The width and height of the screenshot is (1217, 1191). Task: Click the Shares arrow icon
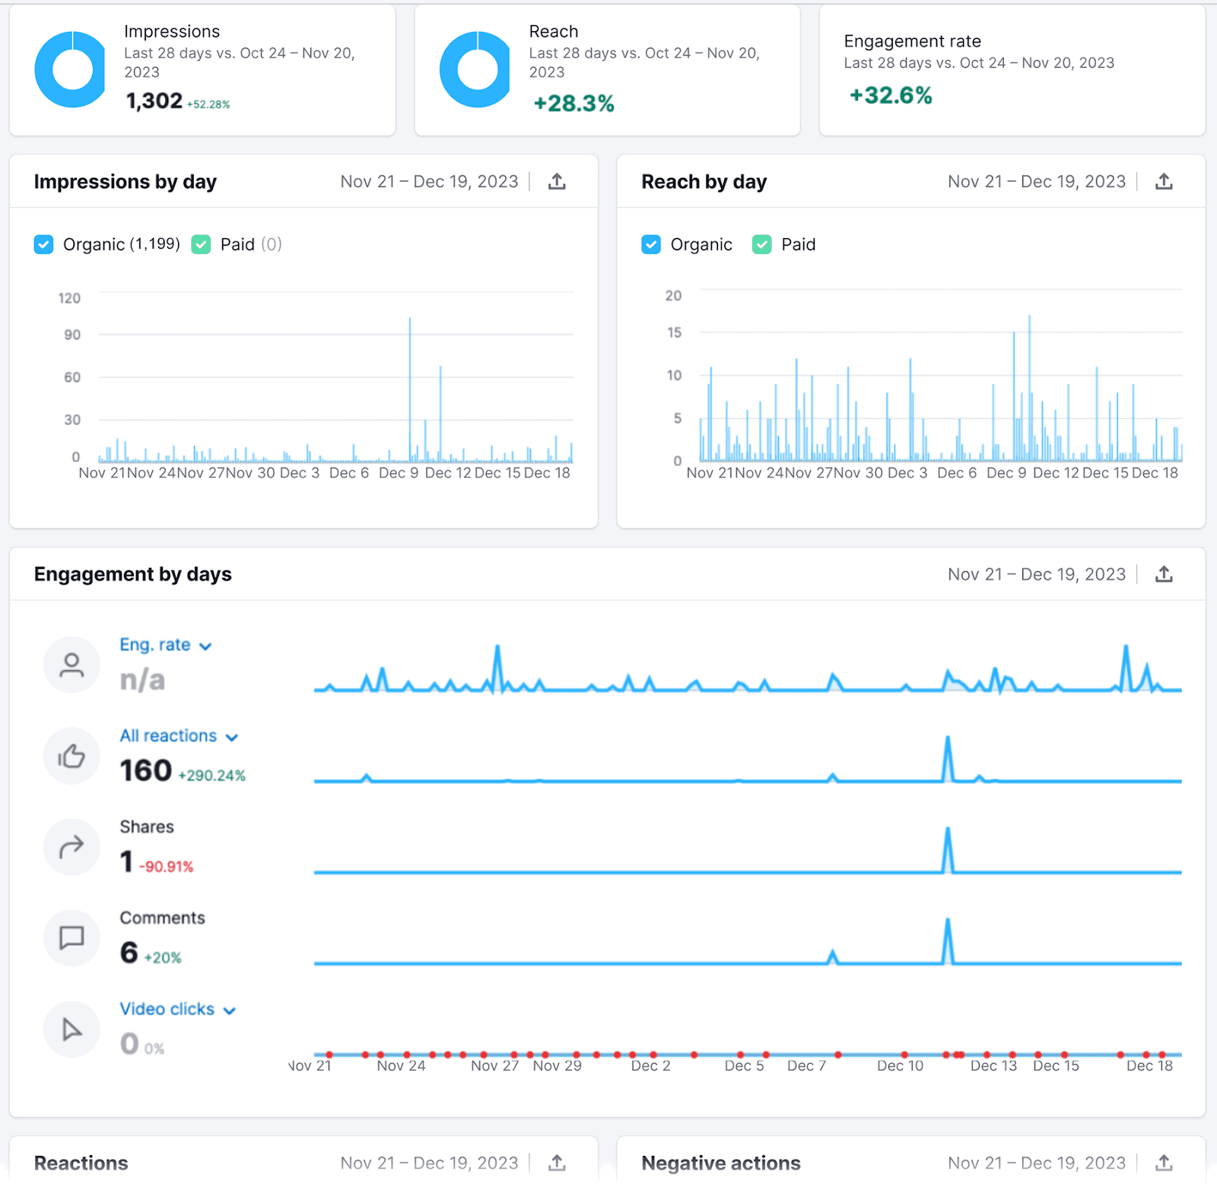[x=71, y=846]
